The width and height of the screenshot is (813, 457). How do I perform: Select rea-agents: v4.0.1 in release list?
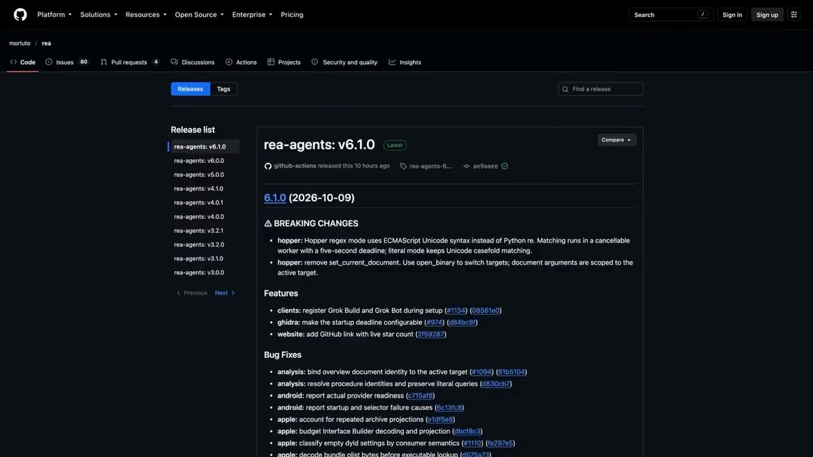[x=199, y=202]
